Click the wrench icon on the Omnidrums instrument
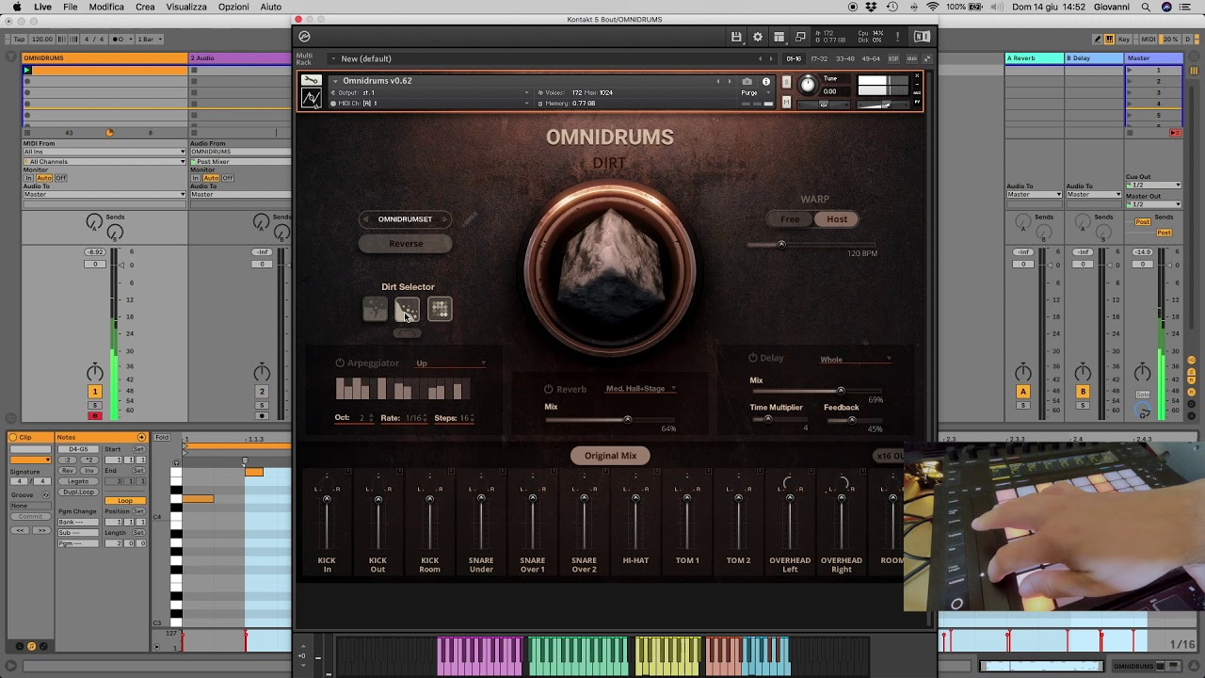This screenshot has height=678, width=1205. 311,80
